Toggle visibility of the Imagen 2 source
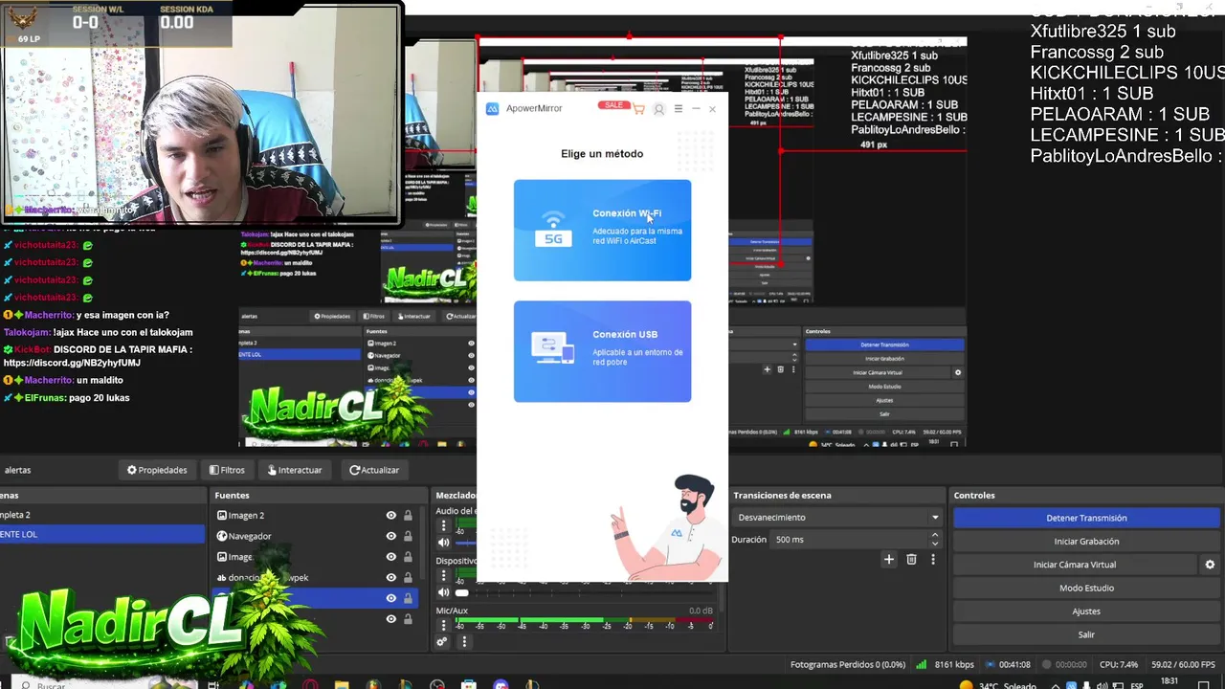Screen dimensions: 1225x689 pos(390,516)
